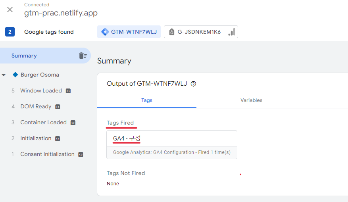This screenshot has height=202, width=348.
Task: Clear the event list with trash icon
Action: click(x=83, y=56)
